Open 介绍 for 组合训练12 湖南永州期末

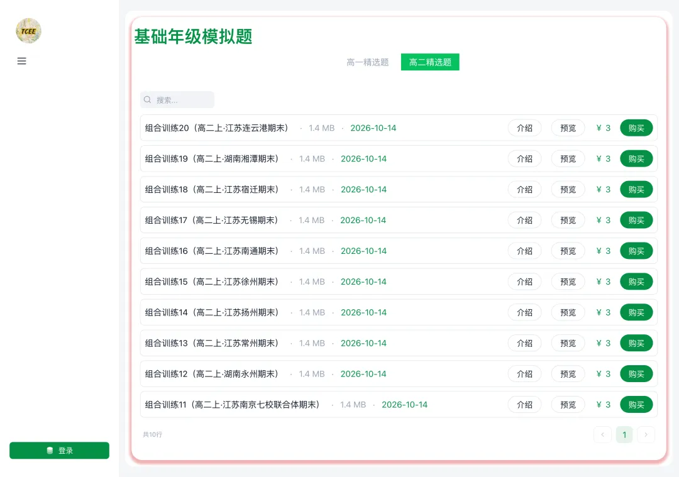click(x=524, y=373)
